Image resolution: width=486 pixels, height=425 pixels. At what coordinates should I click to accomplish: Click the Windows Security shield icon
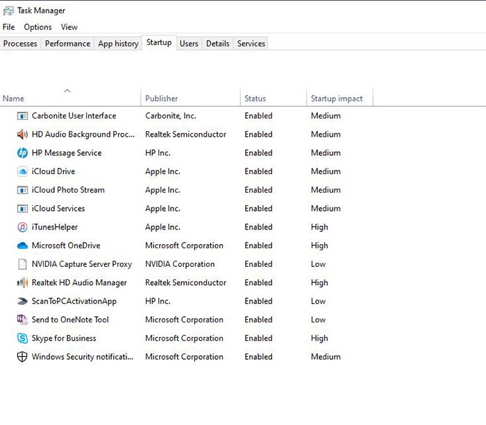click(22, 357)
